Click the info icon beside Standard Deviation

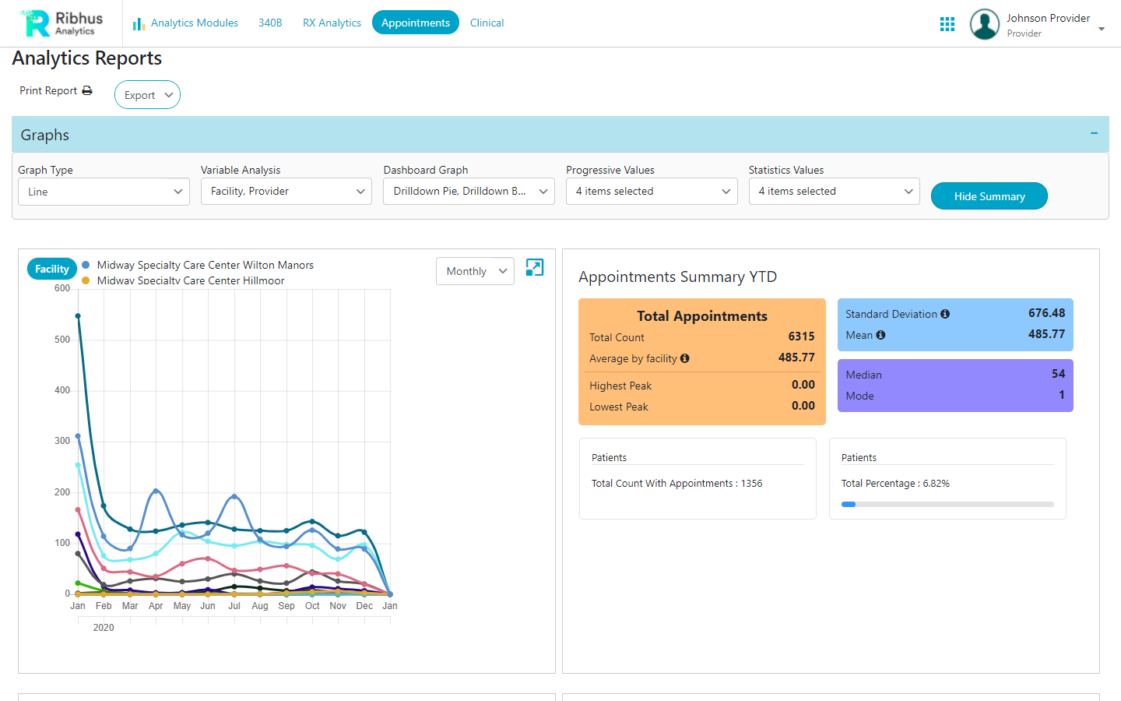945,314
